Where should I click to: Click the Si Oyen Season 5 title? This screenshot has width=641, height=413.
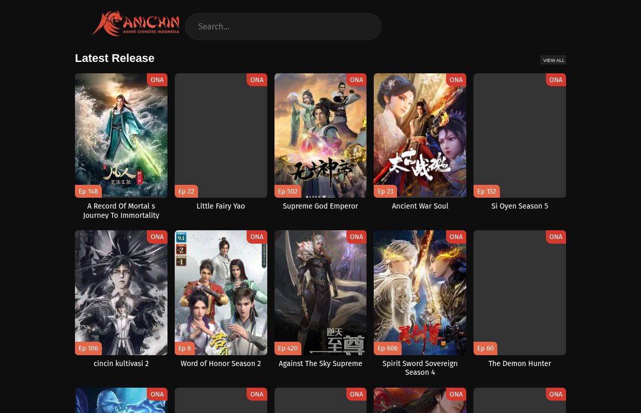pyautogui.click(x=520, y=206)
